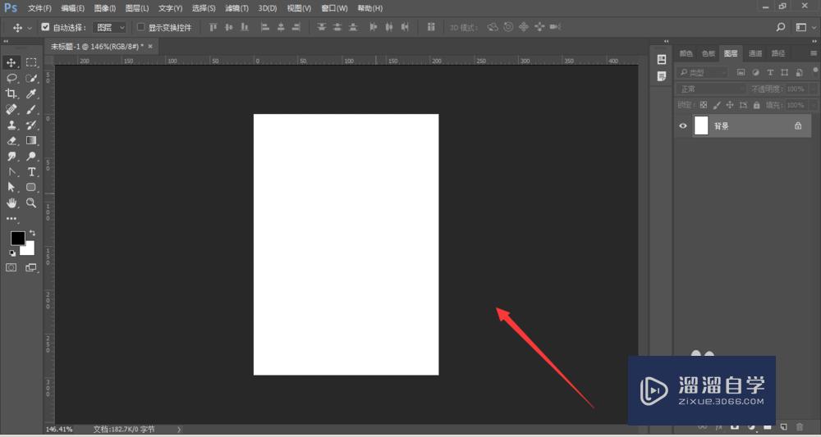Select the Brush tool

click(x=31, y=109)
